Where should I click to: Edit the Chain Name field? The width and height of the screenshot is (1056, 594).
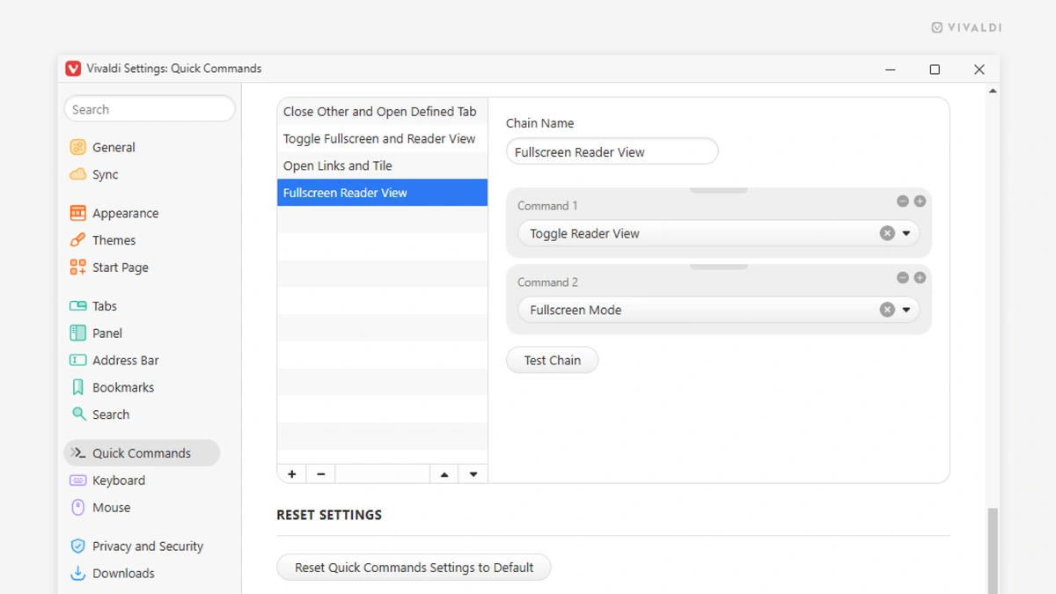click(611, 151)
